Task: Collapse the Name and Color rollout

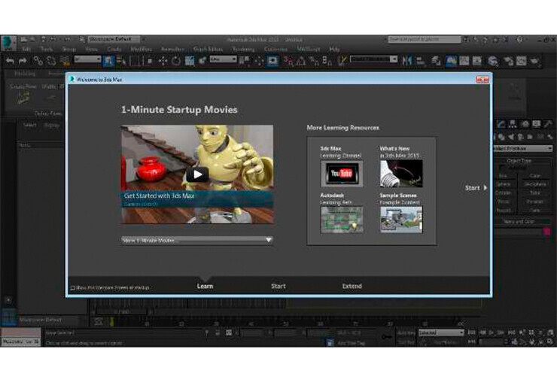Action: pyautogui.click(x=519, y=222)
